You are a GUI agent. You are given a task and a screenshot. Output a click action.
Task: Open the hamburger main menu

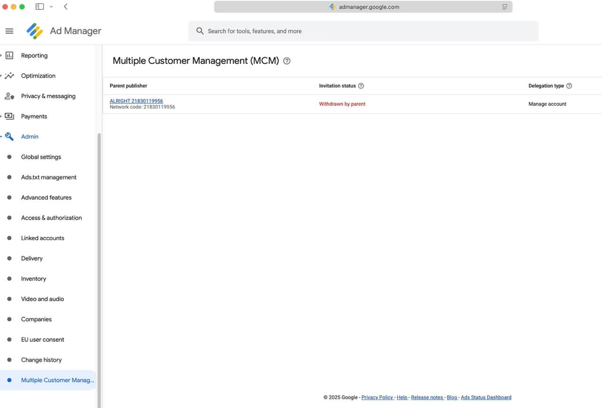coord(9,31)
